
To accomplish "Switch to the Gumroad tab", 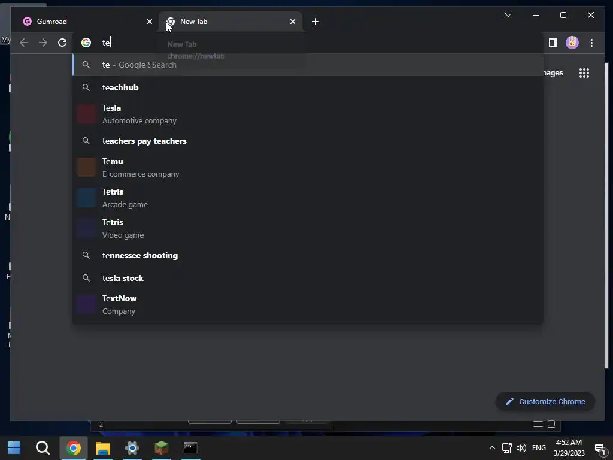I will point(84,22).
